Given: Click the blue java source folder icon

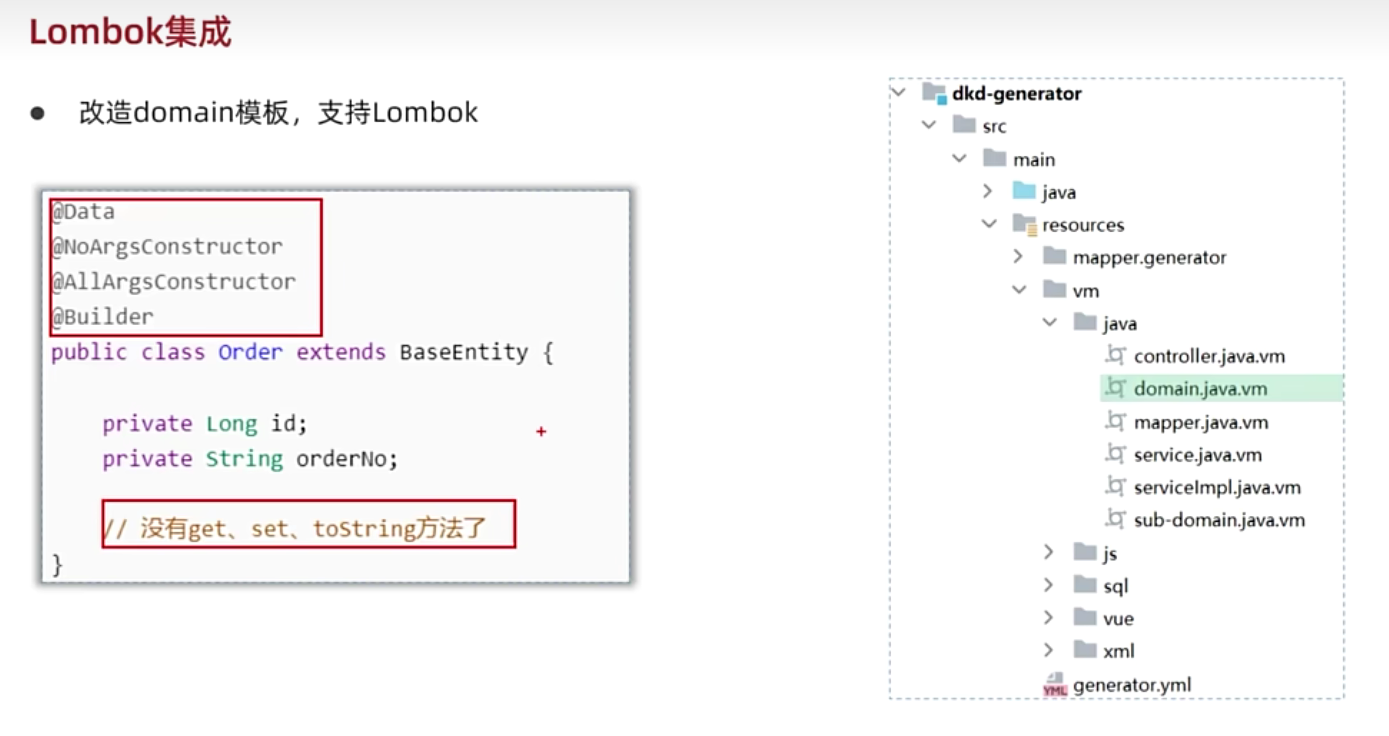Looking at the screenshot, I should coord(1024,191).
